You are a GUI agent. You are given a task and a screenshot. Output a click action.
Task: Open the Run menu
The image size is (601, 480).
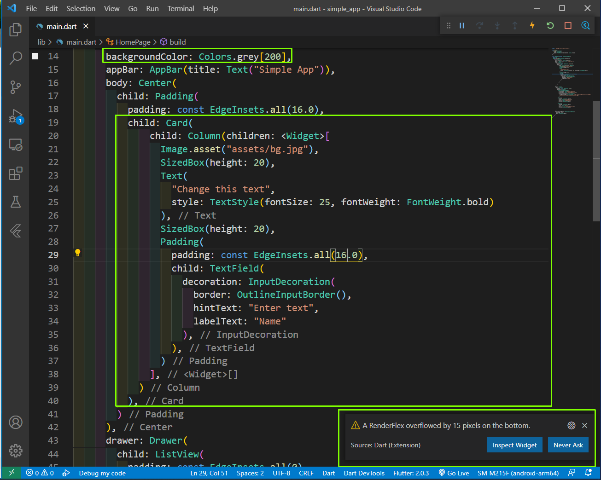[152, 8]
